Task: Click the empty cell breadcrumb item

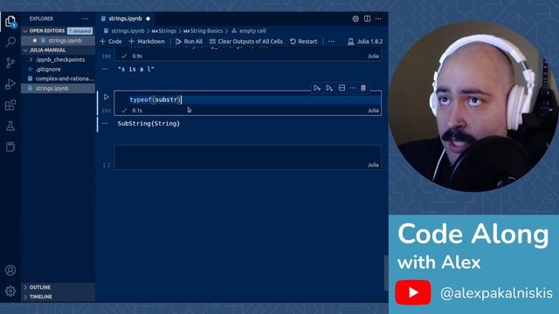Action: (252, 31)
